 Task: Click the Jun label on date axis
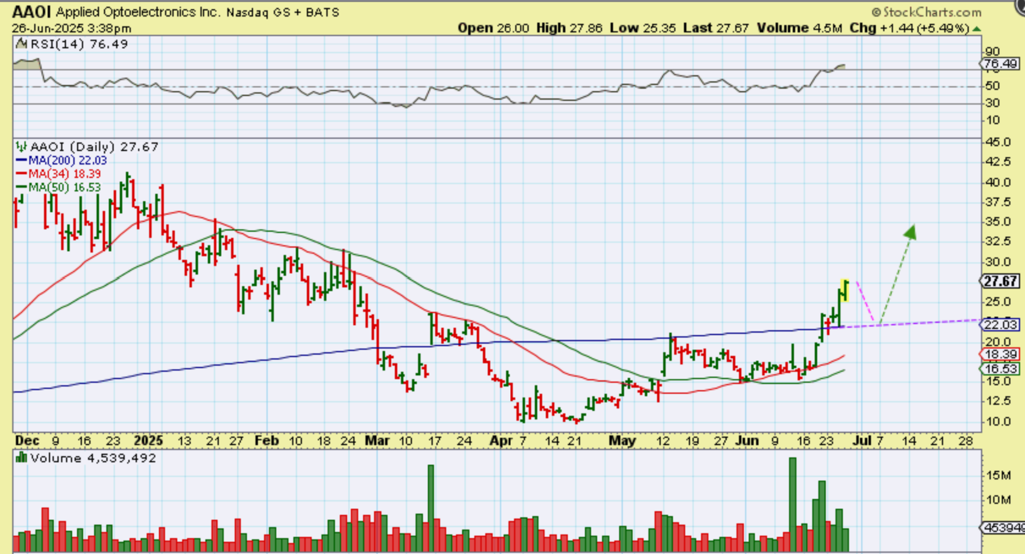tap(747, 441)
